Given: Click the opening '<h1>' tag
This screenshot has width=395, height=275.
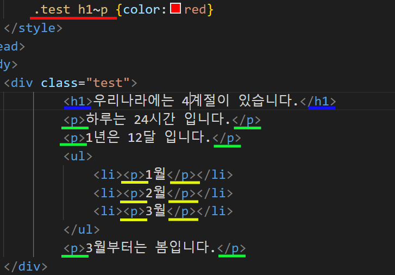Looking at the screenshot, I should 78,101.
